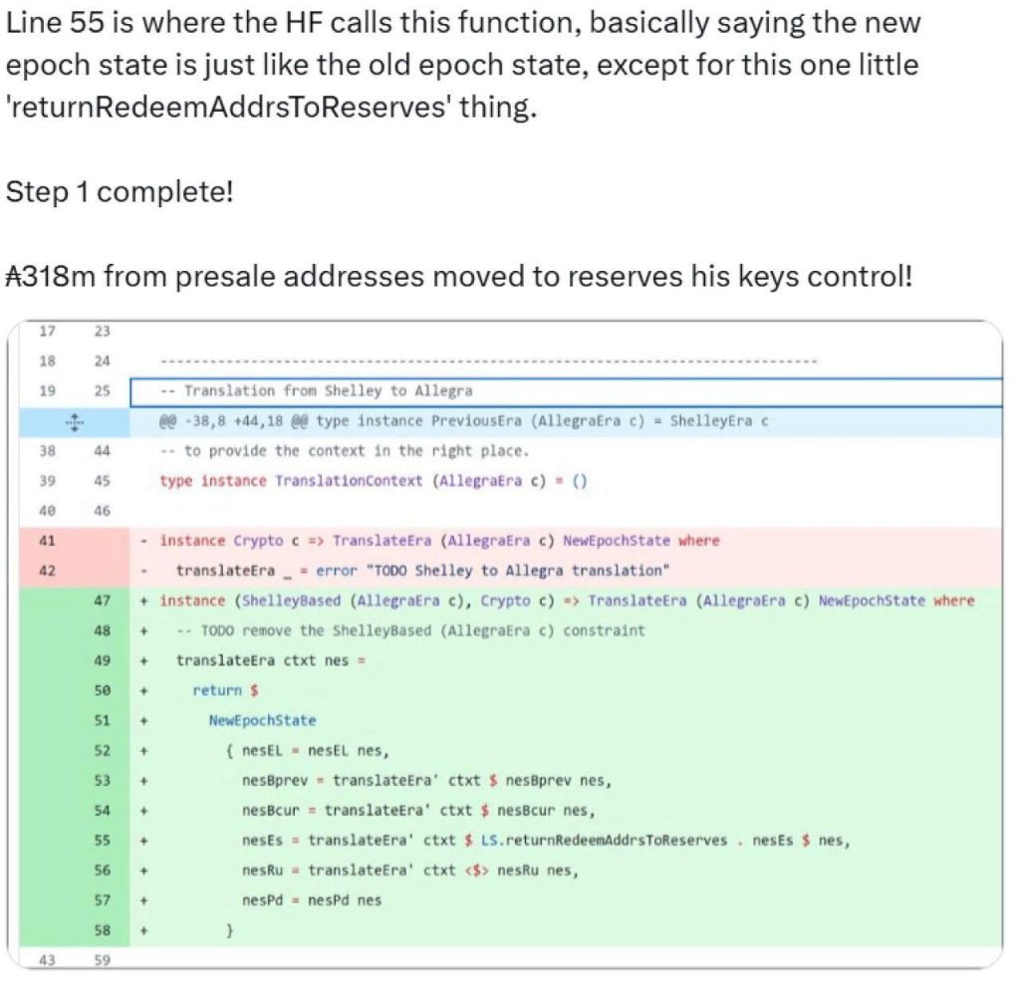This screenshot has width=1020, height=982.
Task: Click 'type instance TranslationContext' code line
Action: tap(374, 481)
